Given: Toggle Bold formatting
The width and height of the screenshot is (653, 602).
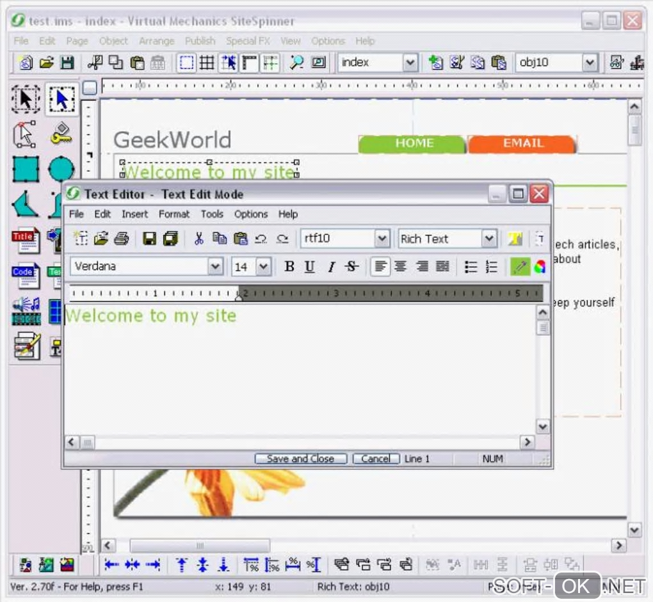Looking at the screenshot, I should point(289,266).
